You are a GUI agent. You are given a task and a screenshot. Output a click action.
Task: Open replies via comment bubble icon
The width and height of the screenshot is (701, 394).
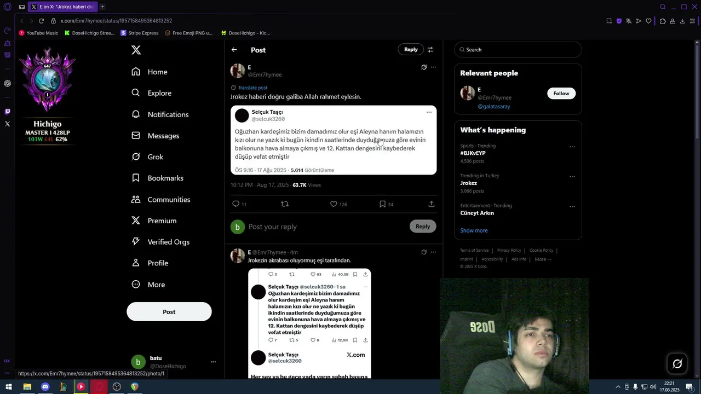(236, 204)
